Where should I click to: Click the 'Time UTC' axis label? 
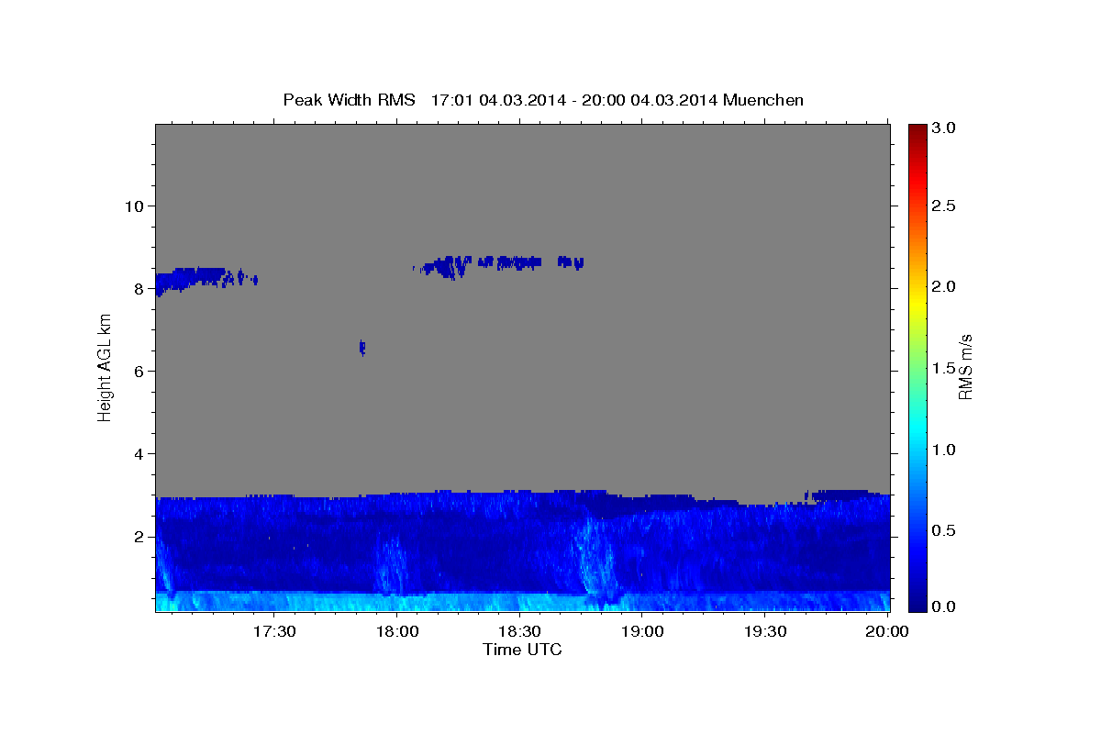[522, 650]
